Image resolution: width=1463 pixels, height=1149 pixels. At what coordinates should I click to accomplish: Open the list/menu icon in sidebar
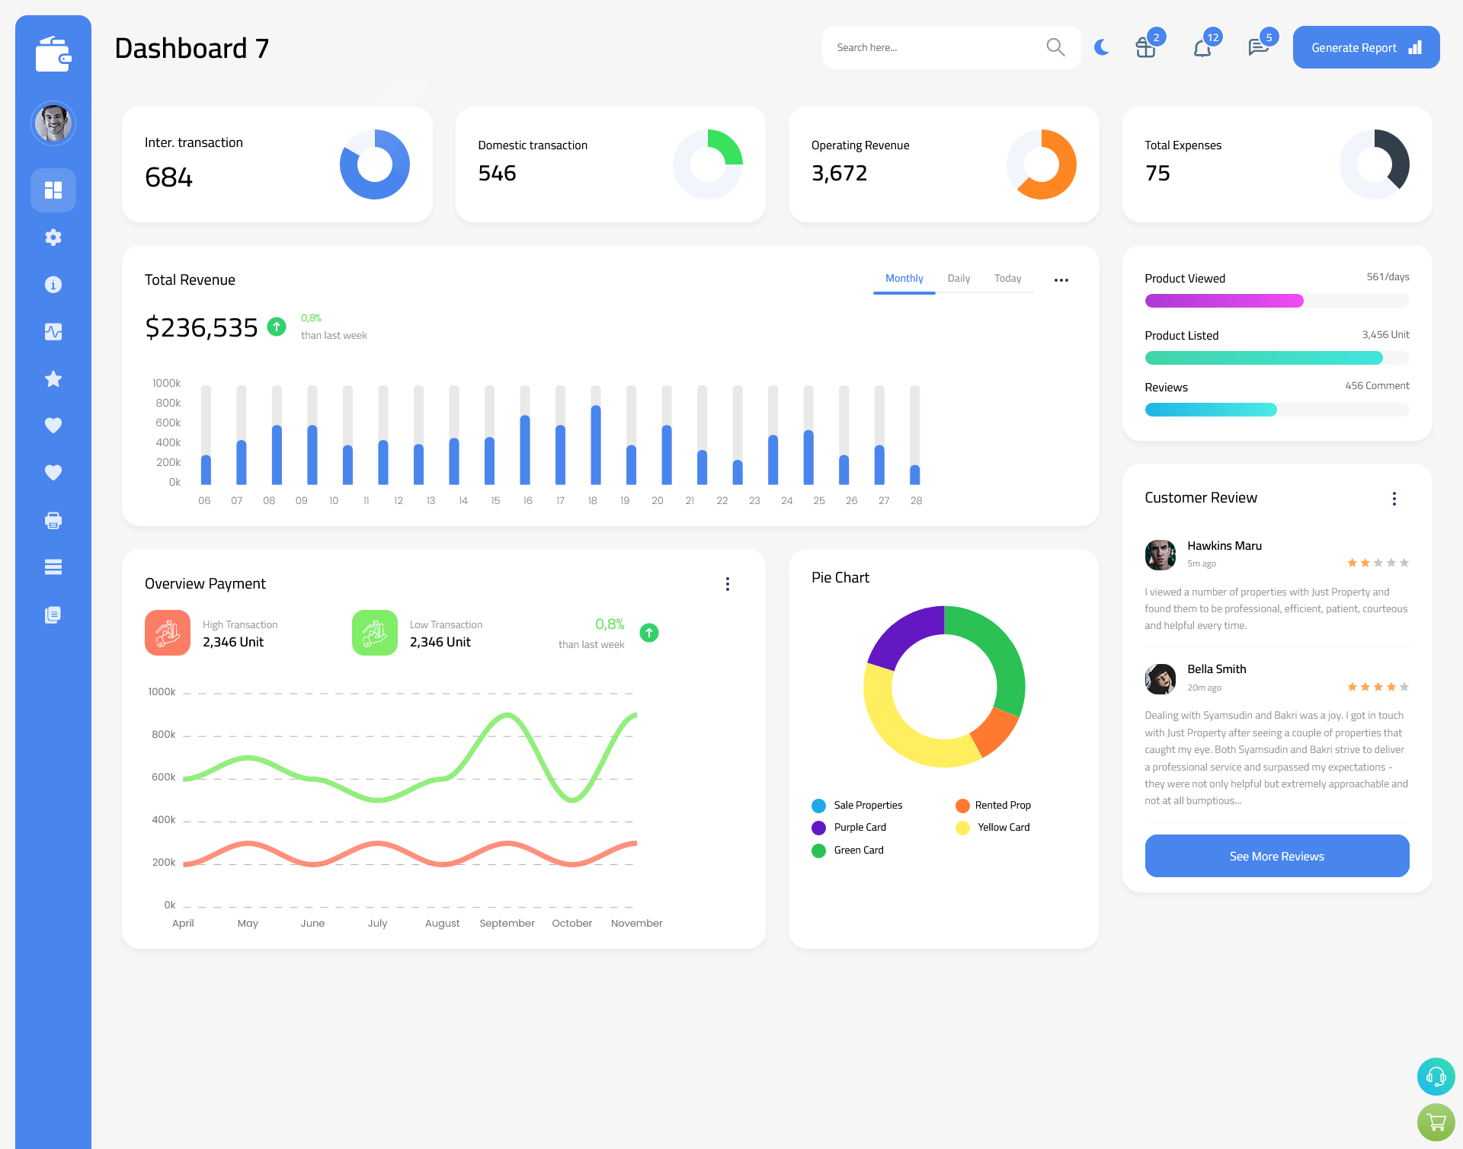pos(53,567)
